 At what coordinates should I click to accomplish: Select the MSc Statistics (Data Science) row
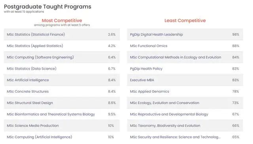[x=62, y=68]
